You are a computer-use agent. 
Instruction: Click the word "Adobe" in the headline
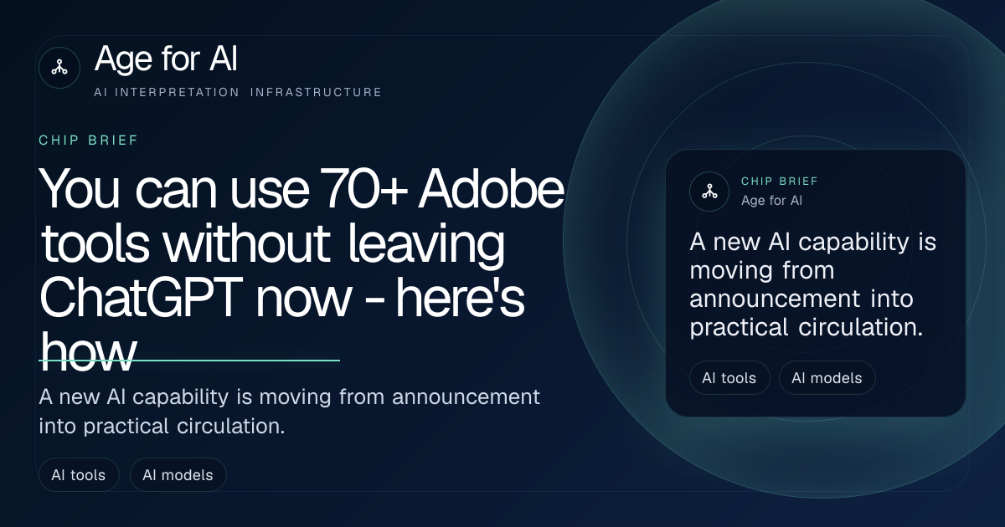pos(491,189)
